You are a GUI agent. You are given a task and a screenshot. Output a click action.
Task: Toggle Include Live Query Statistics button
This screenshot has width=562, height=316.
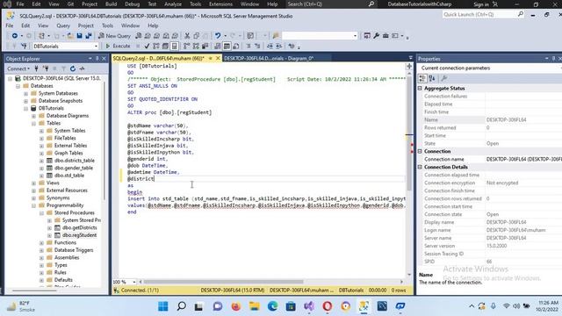(196, 47)
